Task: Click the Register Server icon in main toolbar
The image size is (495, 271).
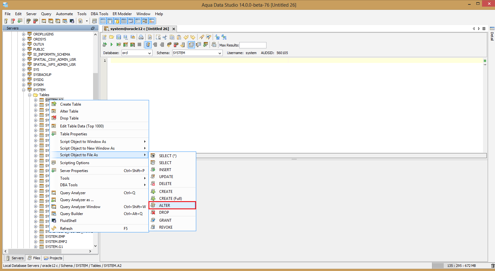Action: pos(6,21)
